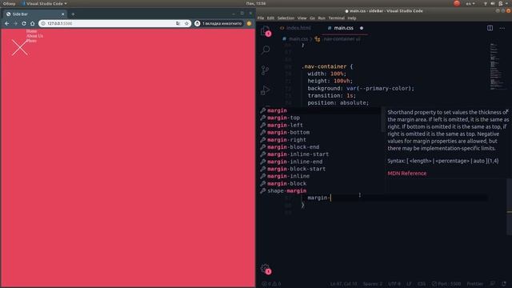
Task: Open the View menu
Action: pyautogui.click(x=302, y=18)
